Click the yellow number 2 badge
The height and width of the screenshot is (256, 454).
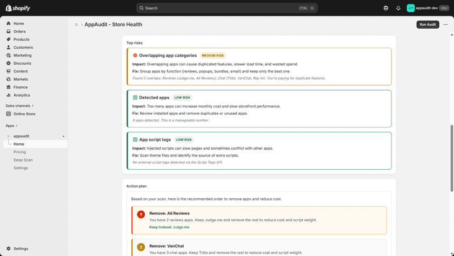tap(141, 247)
